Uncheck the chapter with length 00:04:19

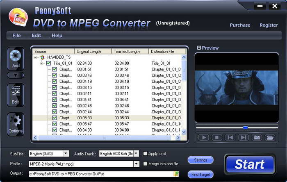(55, 82)
